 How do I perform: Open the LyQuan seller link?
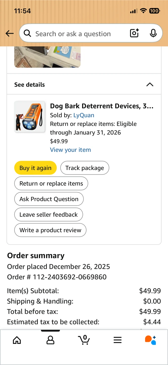84,115
